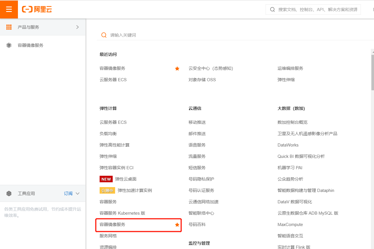Open 语音服务
The height and width of the screenshot is (249, 374).
(x=197, y=145)
